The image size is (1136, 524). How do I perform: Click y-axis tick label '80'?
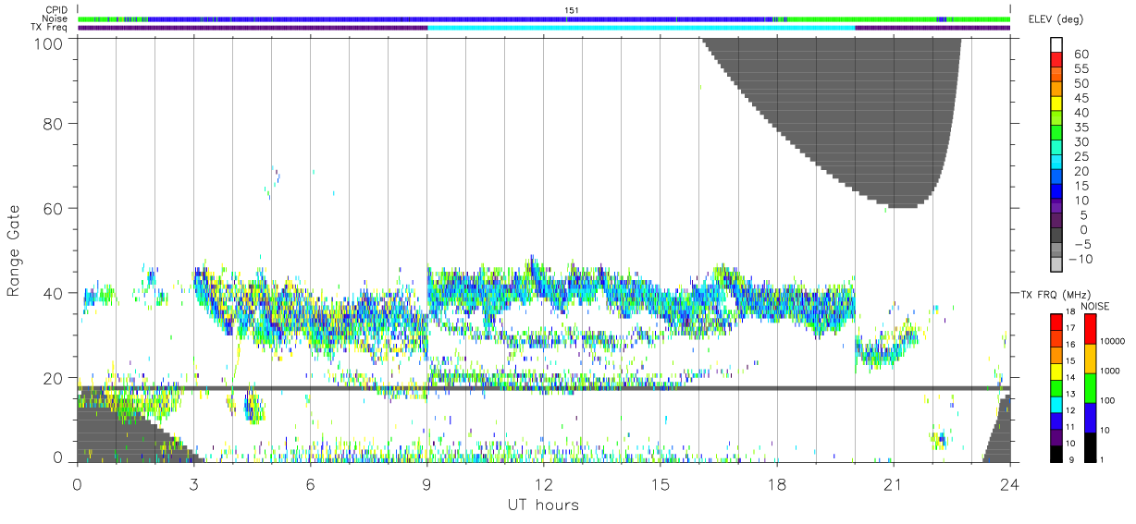pyautogui.click(x=52, y=123)
